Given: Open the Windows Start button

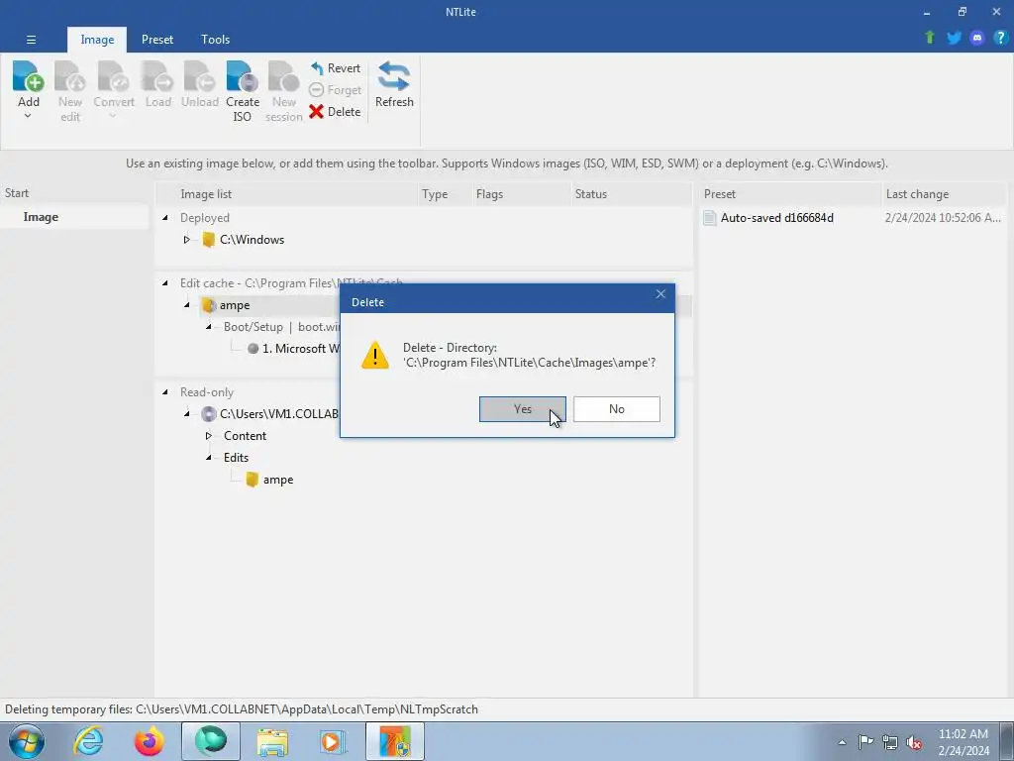Looking at the screenshot, I should pyautogui.click(x=27, y=741).
